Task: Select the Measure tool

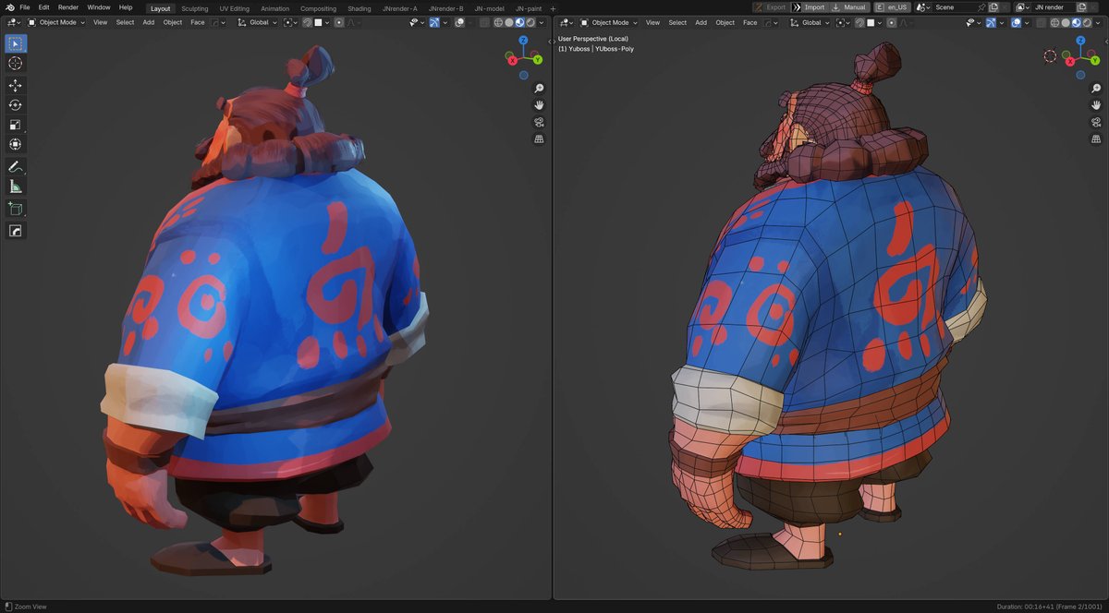Action: (x=15, y=186)
